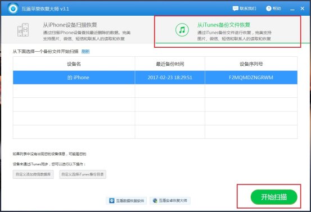Click 自定义添加微信数据库 button

click(33, 174)
